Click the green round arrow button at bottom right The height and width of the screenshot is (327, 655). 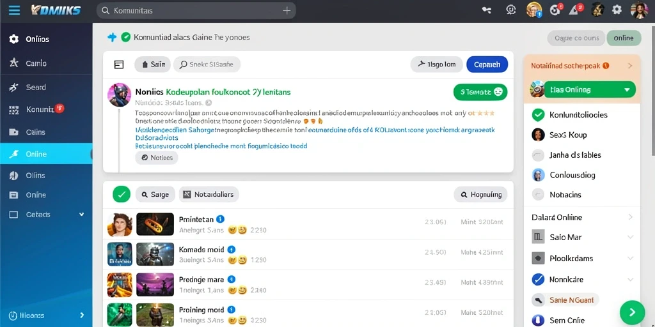pos(632,312)
